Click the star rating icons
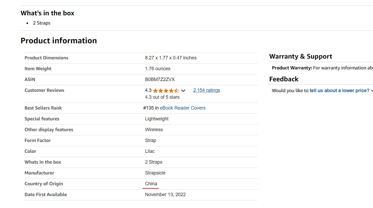Image resolution: width=373 pixels, height=208 pixels. (166, 91)
